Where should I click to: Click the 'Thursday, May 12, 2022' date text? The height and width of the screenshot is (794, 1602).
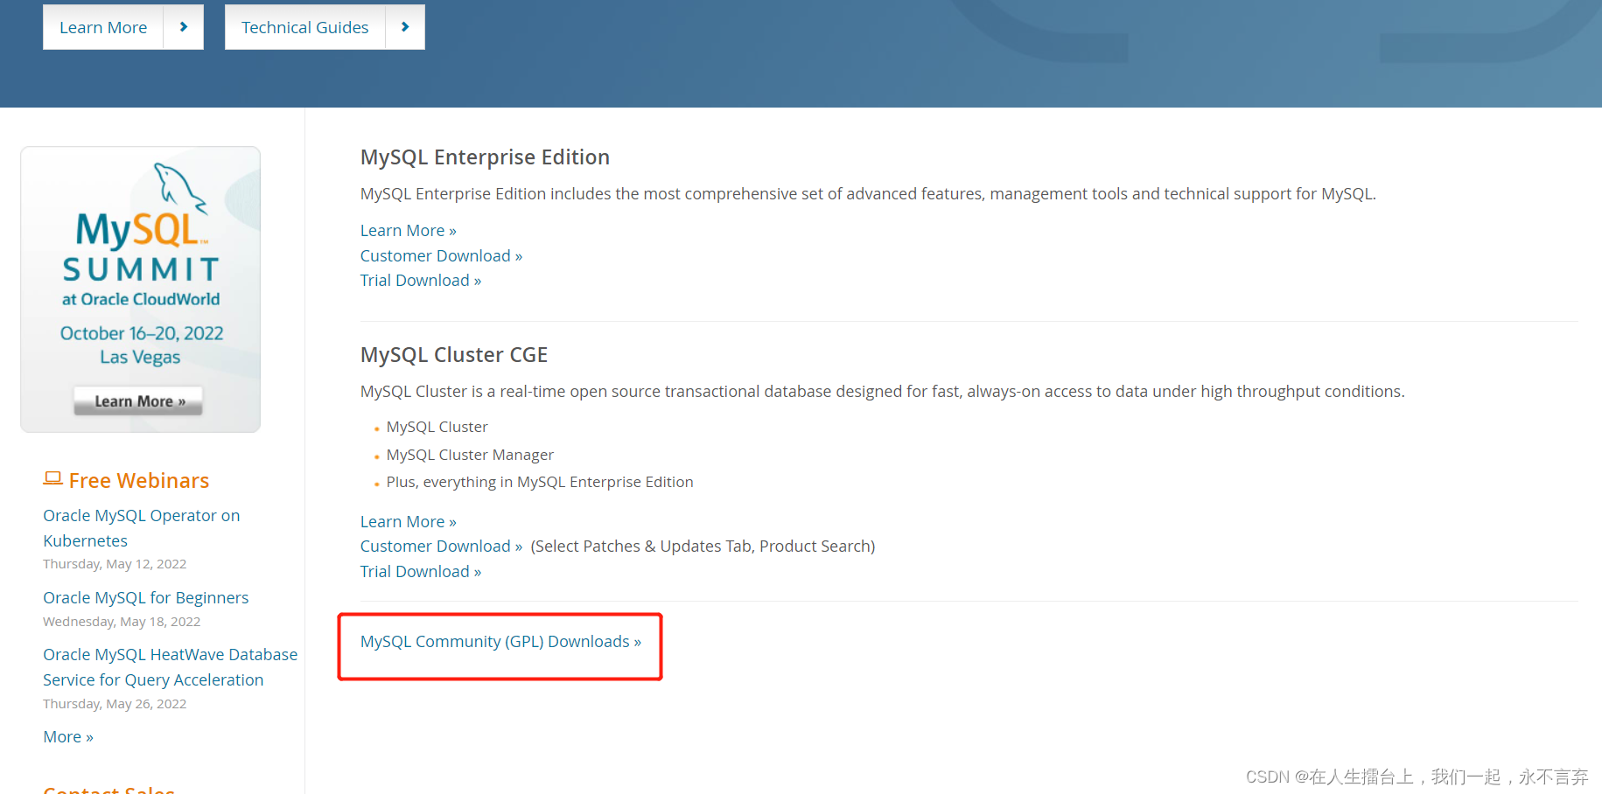115,564
